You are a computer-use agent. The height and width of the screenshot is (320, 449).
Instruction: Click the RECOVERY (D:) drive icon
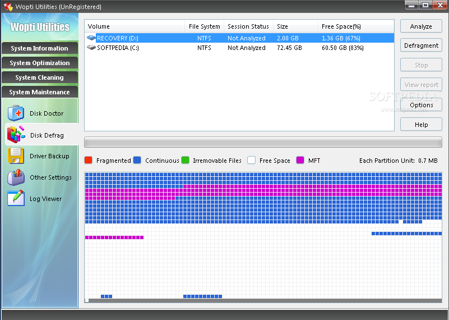coord(91,38)
